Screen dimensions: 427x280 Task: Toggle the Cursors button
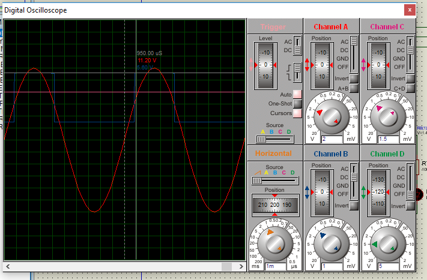coord(297,113)
